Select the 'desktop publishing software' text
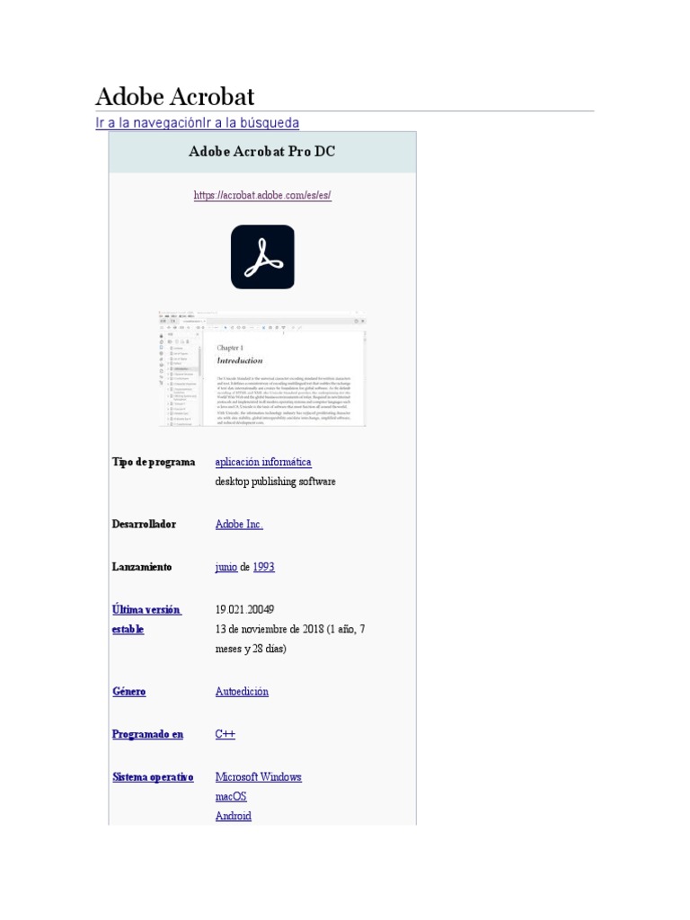This screenshot has width=690, height=920. click(x=275, y=482)
